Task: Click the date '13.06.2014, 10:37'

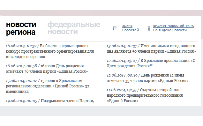Action: [122, 46]
